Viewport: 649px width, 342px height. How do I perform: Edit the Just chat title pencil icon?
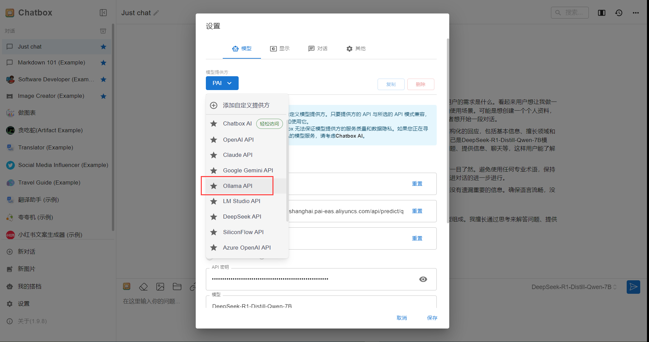click(x=156, y=13)
